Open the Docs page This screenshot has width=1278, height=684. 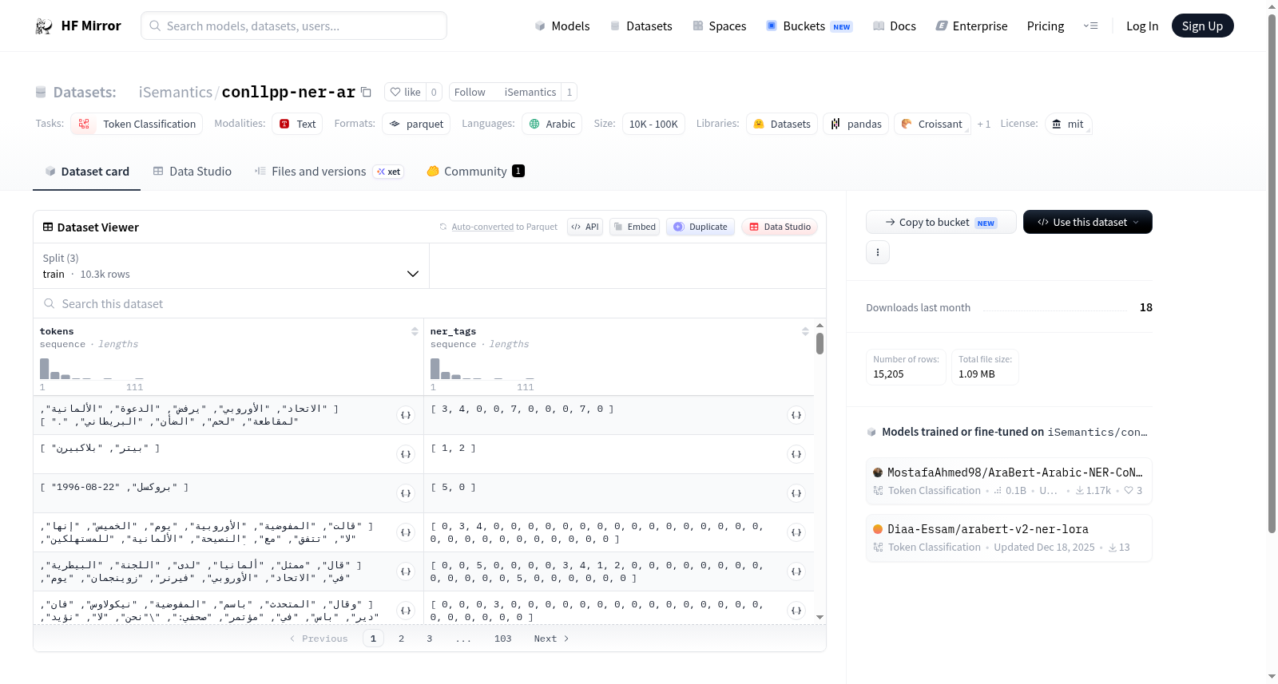895,26
